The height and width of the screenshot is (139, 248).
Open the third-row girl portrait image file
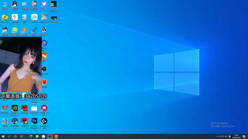pyautogui.click(x=44, y=31)
